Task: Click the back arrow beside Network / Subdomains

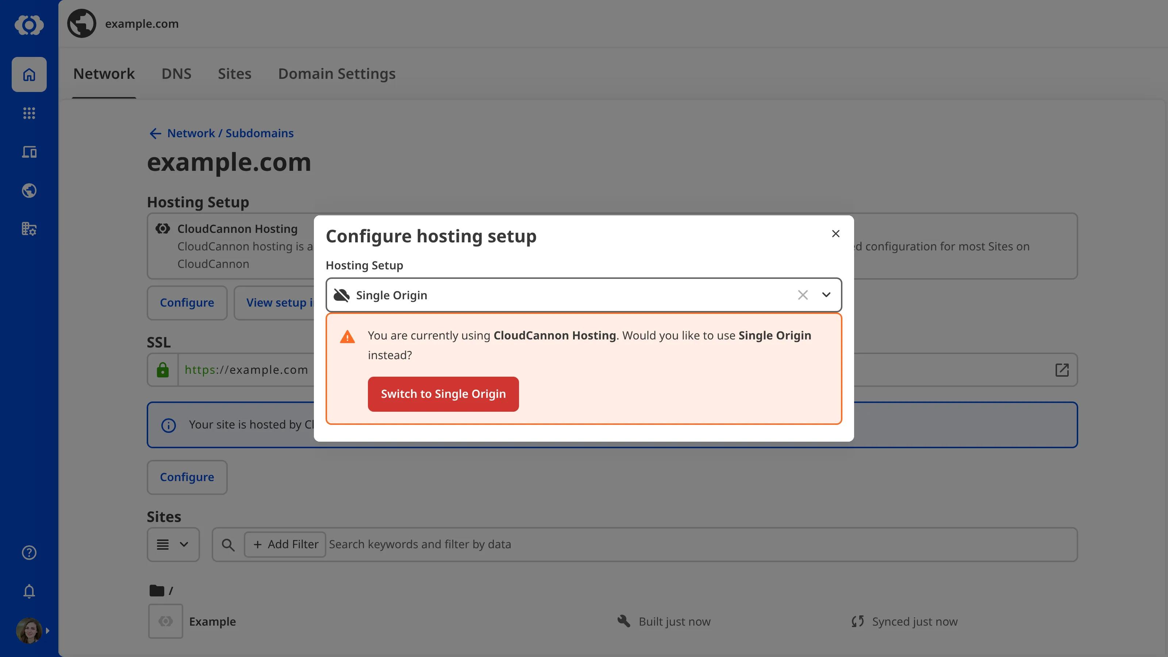Action: click(x=155, y=133)
